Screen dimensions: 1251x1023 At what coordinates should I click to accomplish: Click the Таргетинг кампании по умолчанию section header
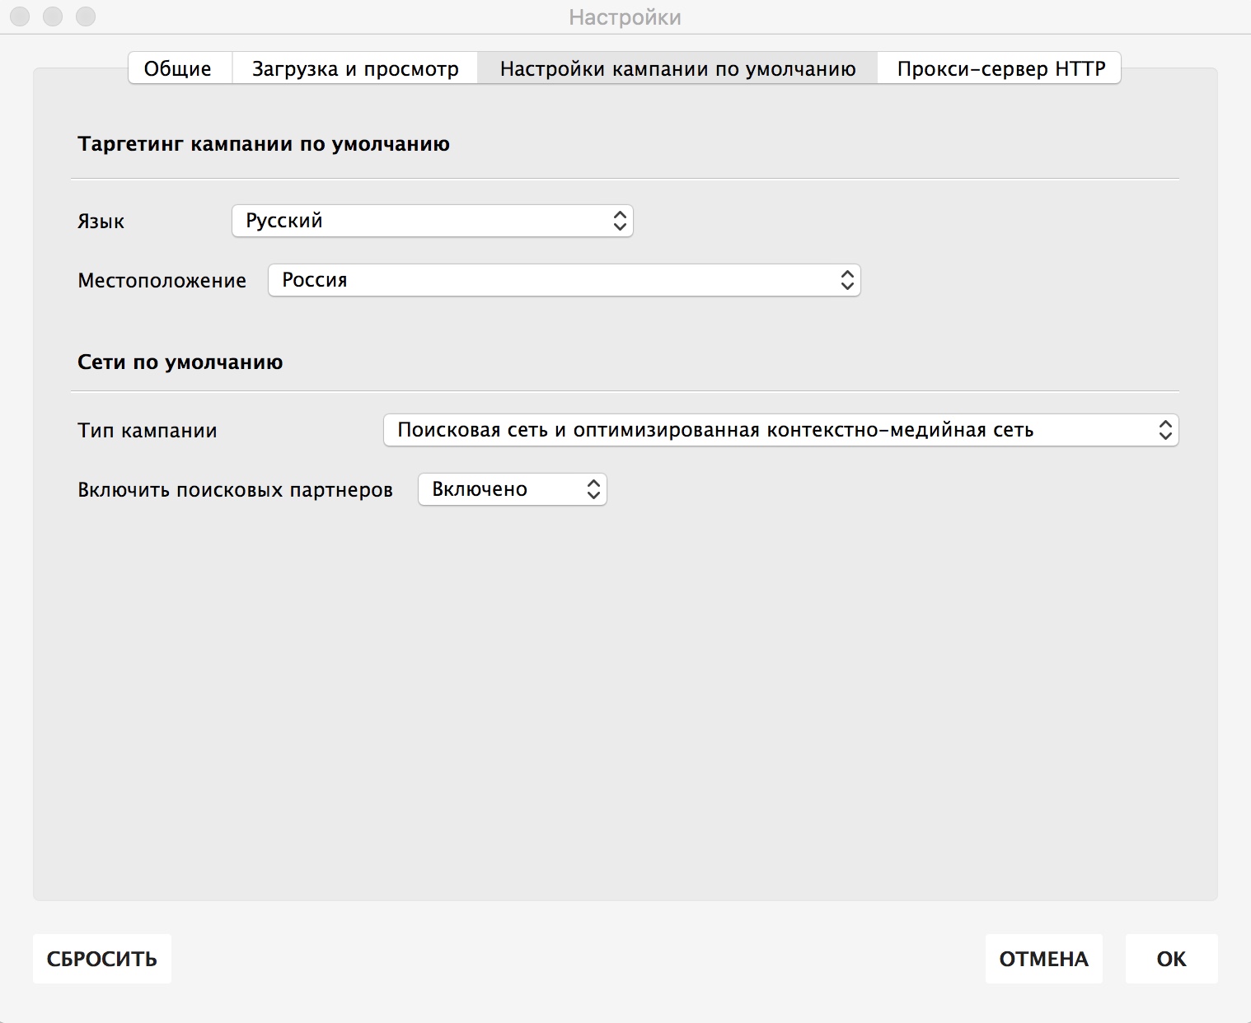263,143
